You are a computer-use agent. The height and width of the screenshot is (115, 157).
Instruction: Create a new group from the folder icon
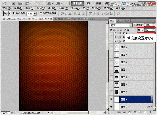point(140,112)
